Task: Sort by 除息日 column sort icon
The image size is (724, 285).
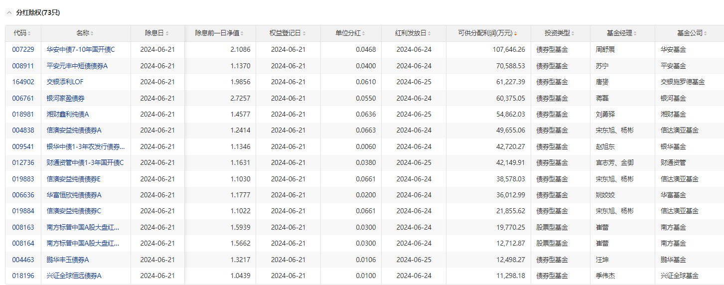Action: click(x=167, y=33)
